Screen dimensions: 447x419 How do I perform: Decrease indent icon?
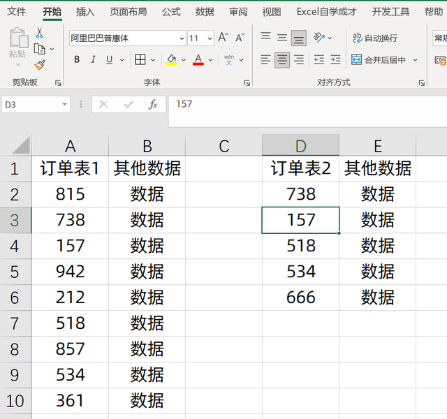point(319,60)
